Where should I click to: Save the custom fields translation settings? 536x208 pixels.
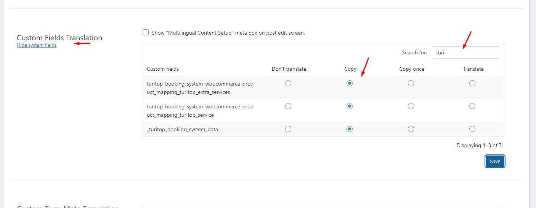point(495,161)
